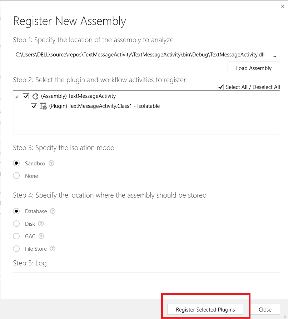The width and height of the screenshot is (288, 319).
Task: Select the None isolation mode
Action: click(16, 176)
